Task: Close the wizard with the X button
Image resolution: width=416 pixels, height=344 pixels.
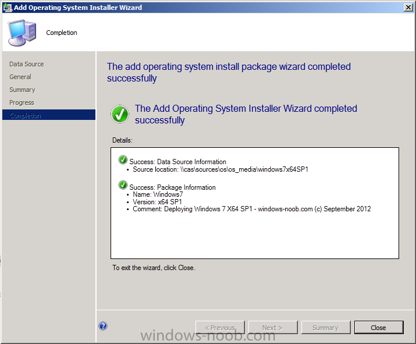Action: click(408, 8)
